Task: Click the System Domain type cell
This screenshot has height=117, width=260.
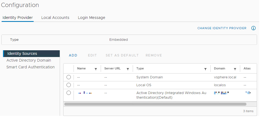Action: [x=150, y=77]
